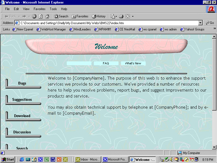Launch Internet Explorer from quick launch
Image resolution: width=217 pixels, height=163 pixels.
click(22, 159)
